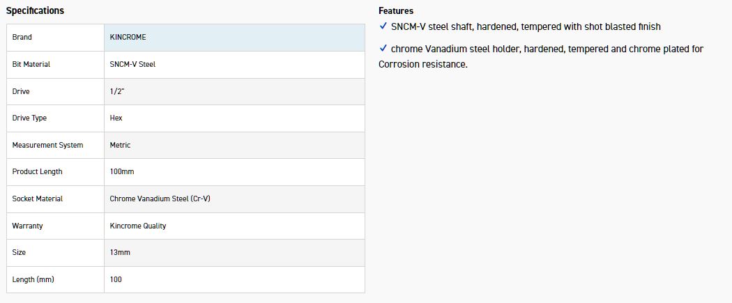This screenshot has width=732, height=303.
Task: Click the Corrosion resistance feature text
Action: pos(423,64)
